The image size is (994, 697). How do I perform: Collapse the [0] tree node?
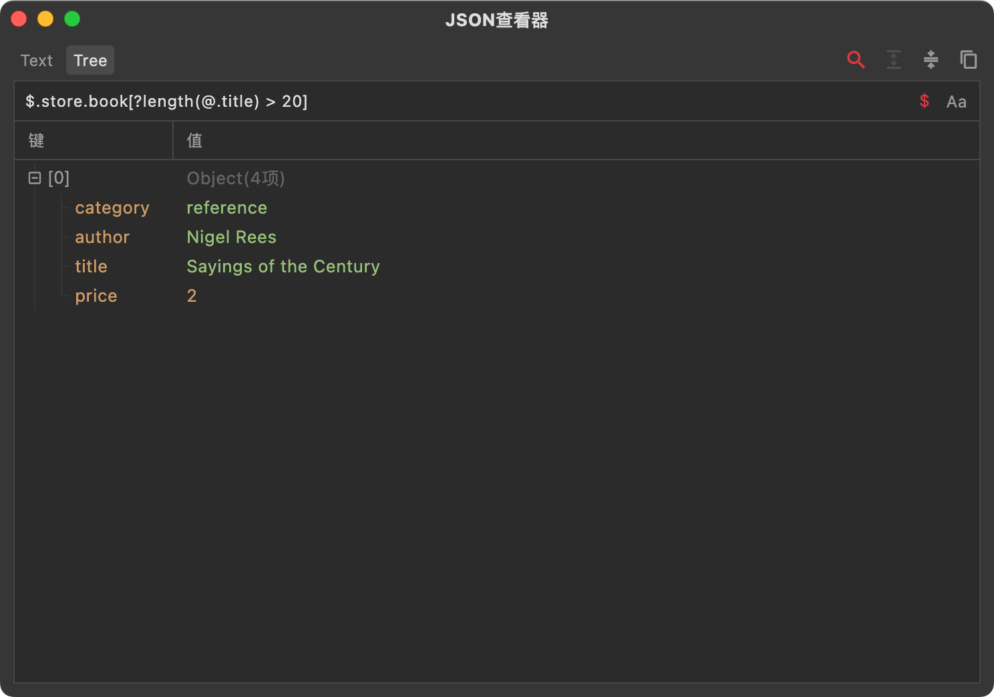coord(35,178)
